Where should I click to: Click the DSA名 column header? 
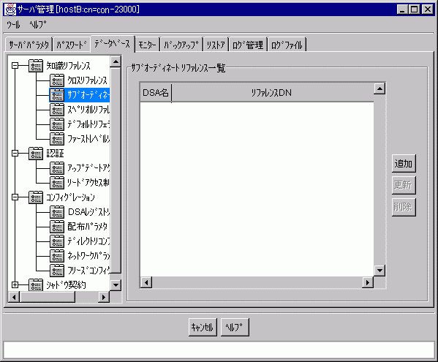pyautogui.click(x=156, y=92)
